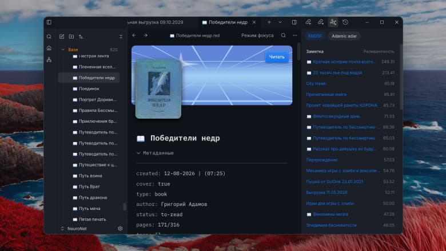446x251 pixels.
Task: Open Идеи для игры с зомби link
Action: click(330, 203)
